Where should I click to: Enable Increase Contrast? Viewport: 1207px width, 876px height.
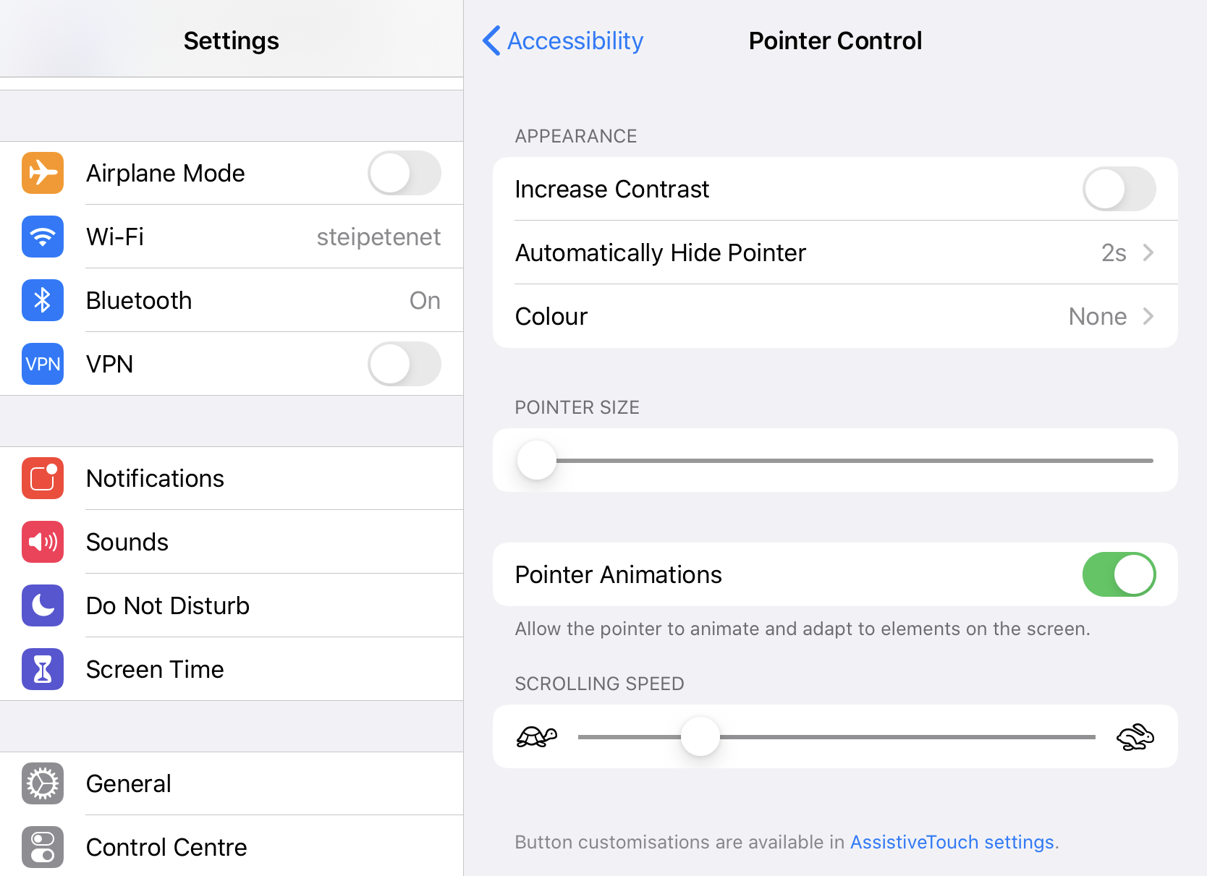pos(1119,189)
